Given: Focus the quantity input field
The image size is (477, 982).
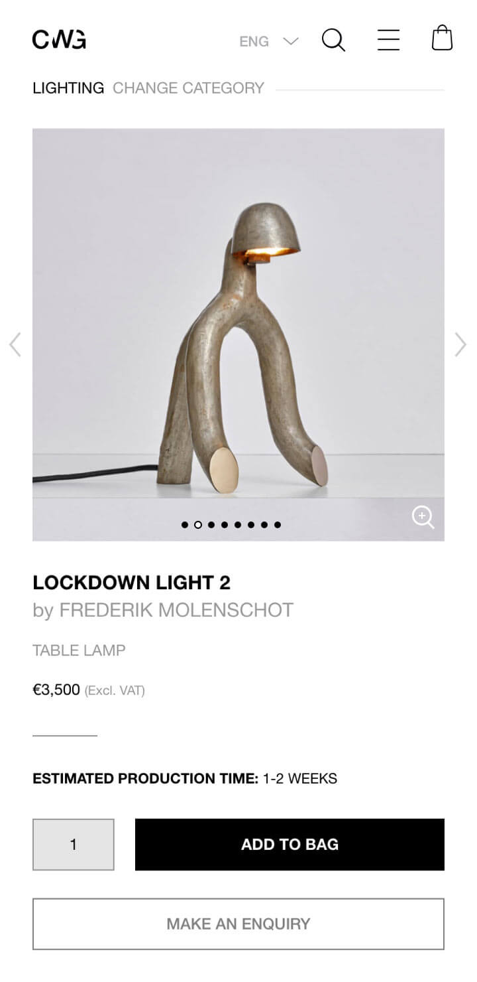Looking at the screenshot, I should [x=74, y=845].
